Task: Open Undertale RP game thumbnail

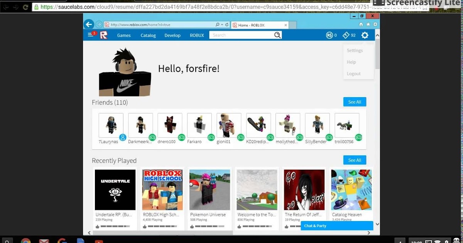Action: [115, 190]
